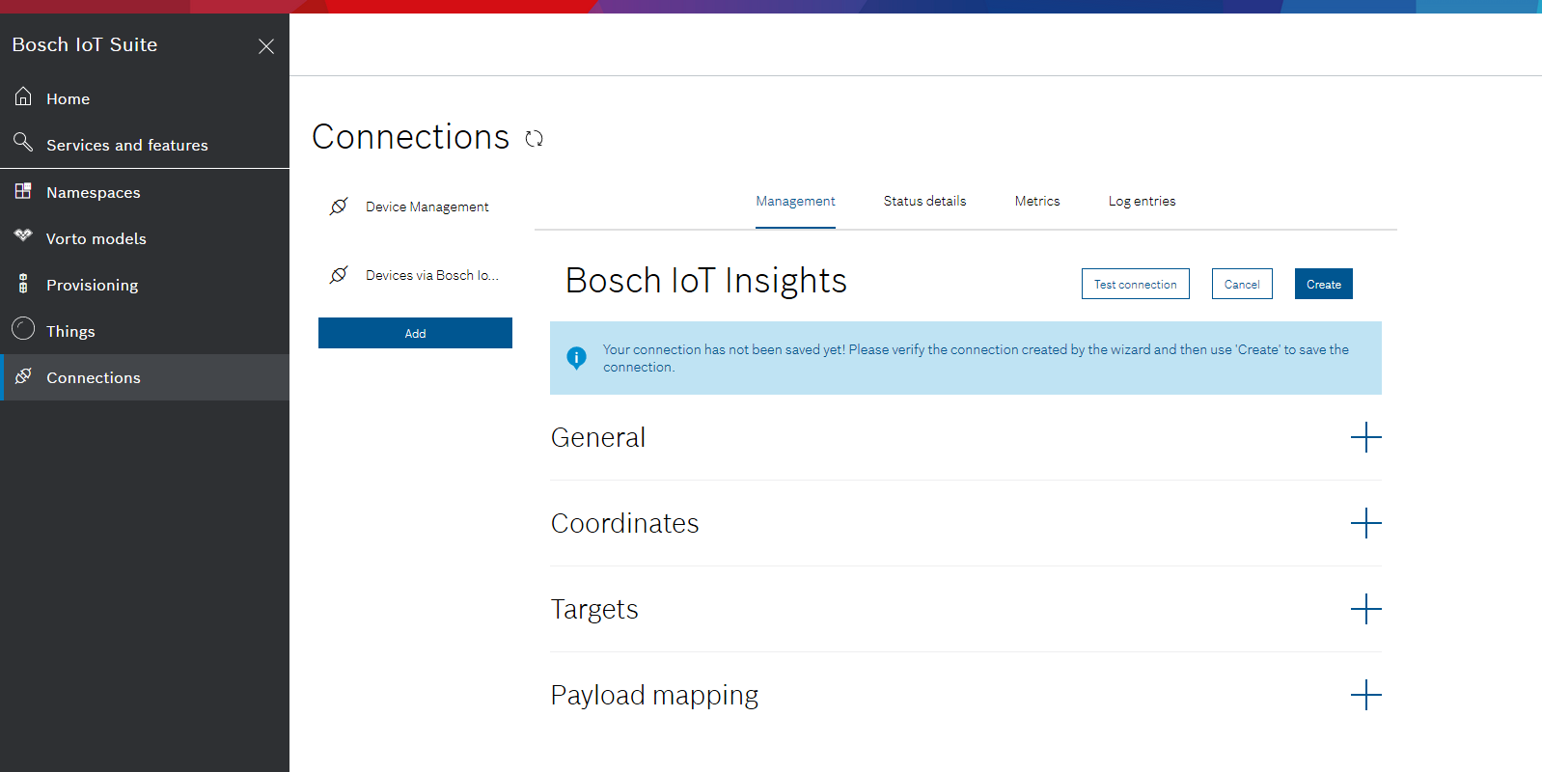Click the plug icon beside Device Management
The height and width of the screenshot is (772, 1542).
[x=339, y=206]
